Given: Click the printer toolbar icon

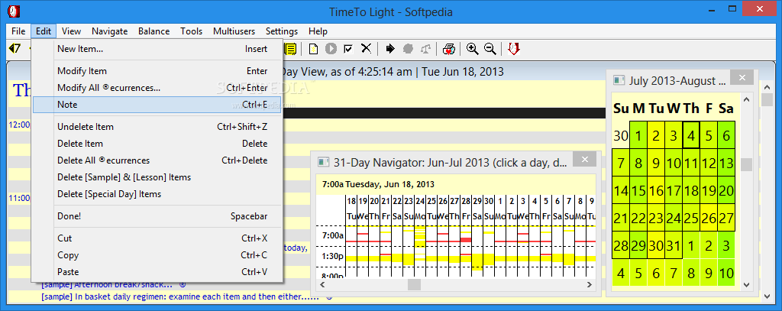Looking at the screenshot, I should click(448, 48).
